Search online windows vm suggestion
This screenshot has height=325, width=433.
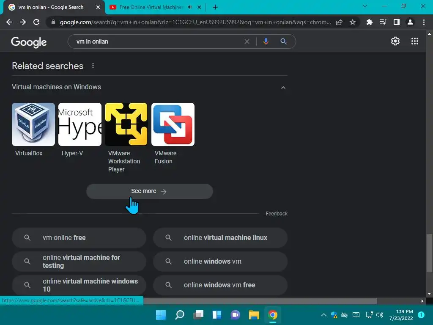pos(220,262)
